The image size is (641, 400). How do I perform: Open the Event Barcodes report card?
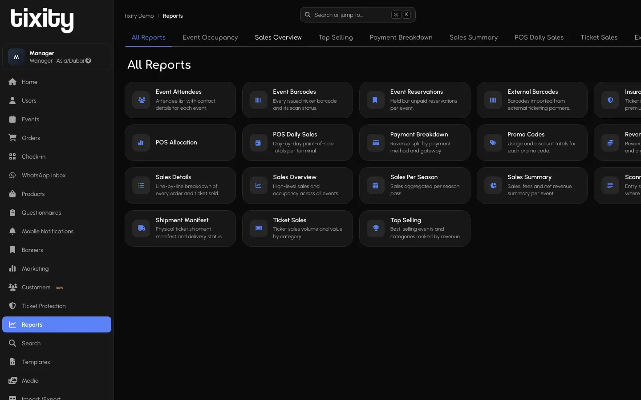[x=297, y=100]
